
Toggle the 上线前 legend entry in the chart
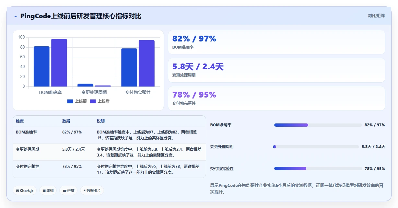[x=77, y=101]
